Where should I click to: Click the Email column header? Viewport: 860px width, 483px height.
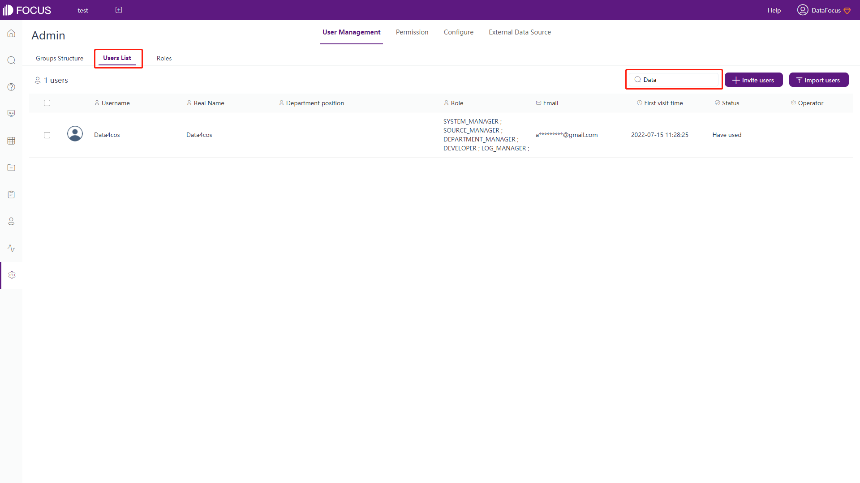[547, 103]
